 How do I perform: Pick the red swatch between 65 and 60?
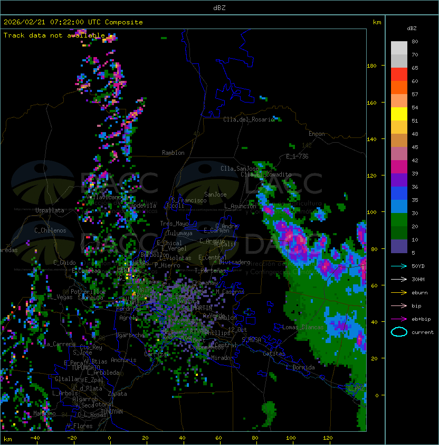tap(399, 75)
